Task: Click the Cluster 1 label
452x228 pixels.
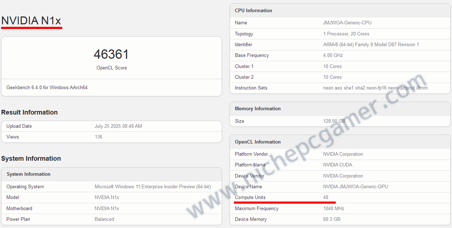Action: 244,66
